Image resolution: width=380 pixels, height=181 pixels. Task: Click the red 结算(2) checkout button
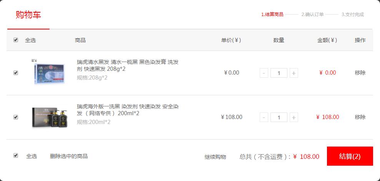click(x=350, y=156)
